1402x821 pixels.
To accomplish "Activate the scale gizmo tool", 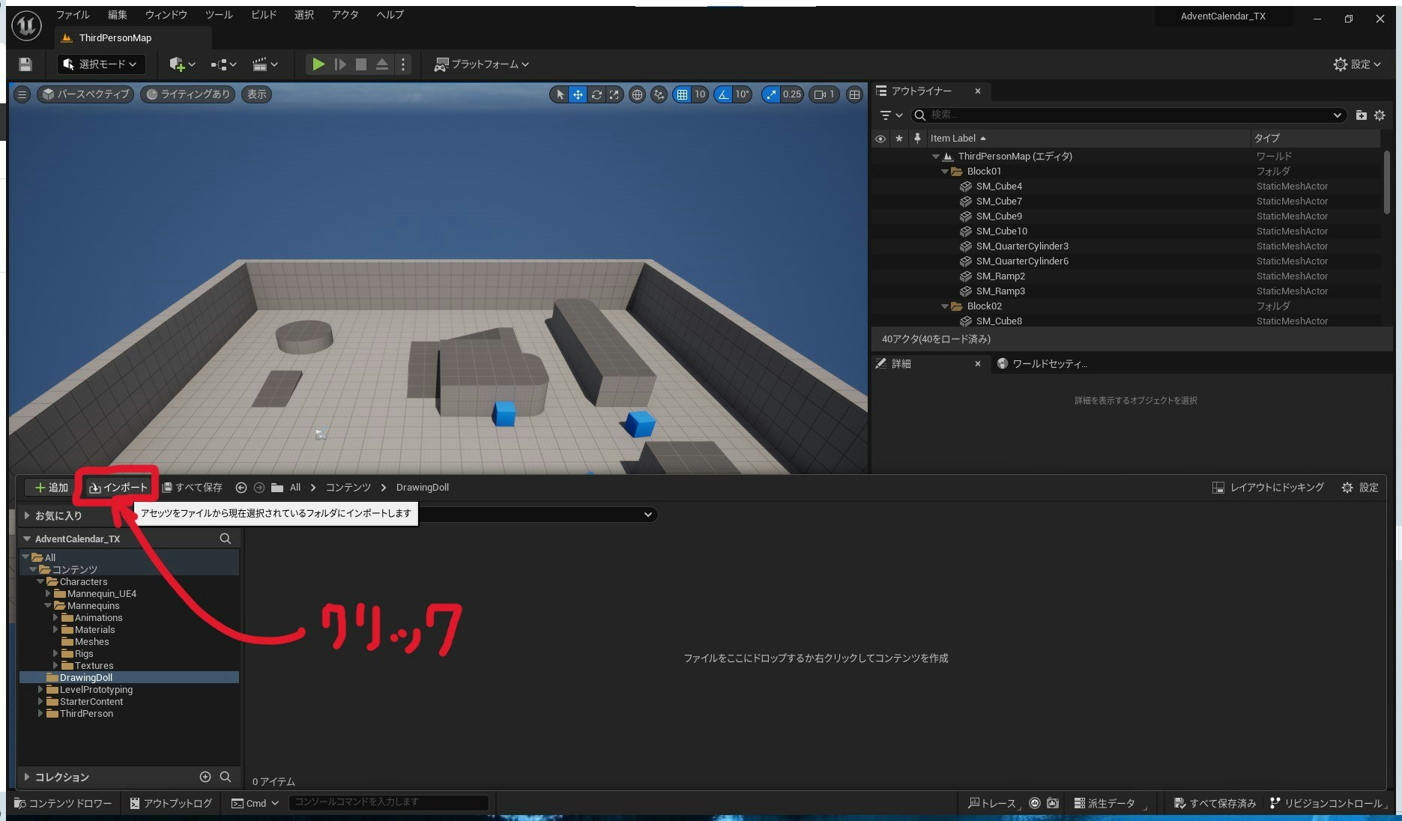I will (614, 94).
